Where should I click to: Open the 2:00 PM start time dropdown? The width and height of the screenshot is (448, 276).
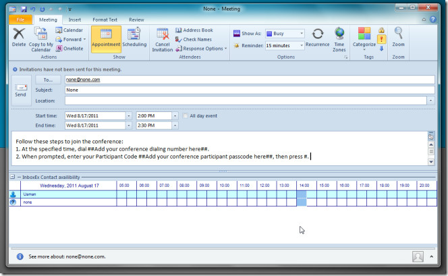175,115
